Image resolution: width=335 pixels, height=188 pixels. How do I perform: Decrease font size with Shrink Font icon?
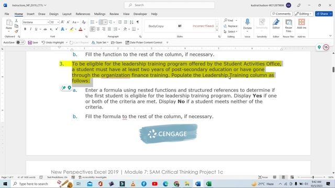pyautogui.click(x=68, y=22)
